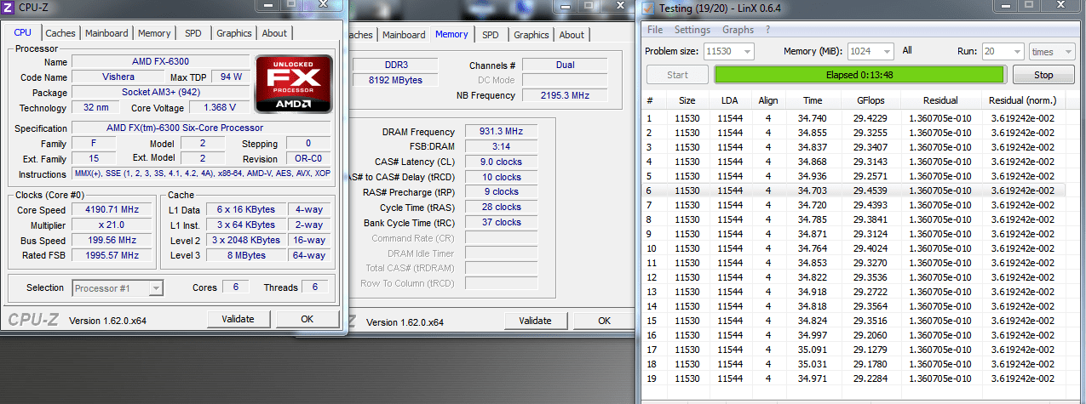Click the DRAM Frequency value 931.3 MHz
Viewport: 1086px width, 404px height.
pyautogui.click(x=500, y=132)
